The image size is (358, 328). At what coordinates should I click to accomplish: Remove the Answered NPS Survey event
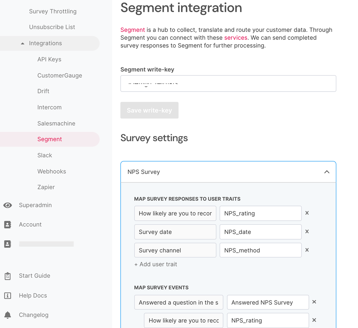pyautogui.click(x=314, y=302)
